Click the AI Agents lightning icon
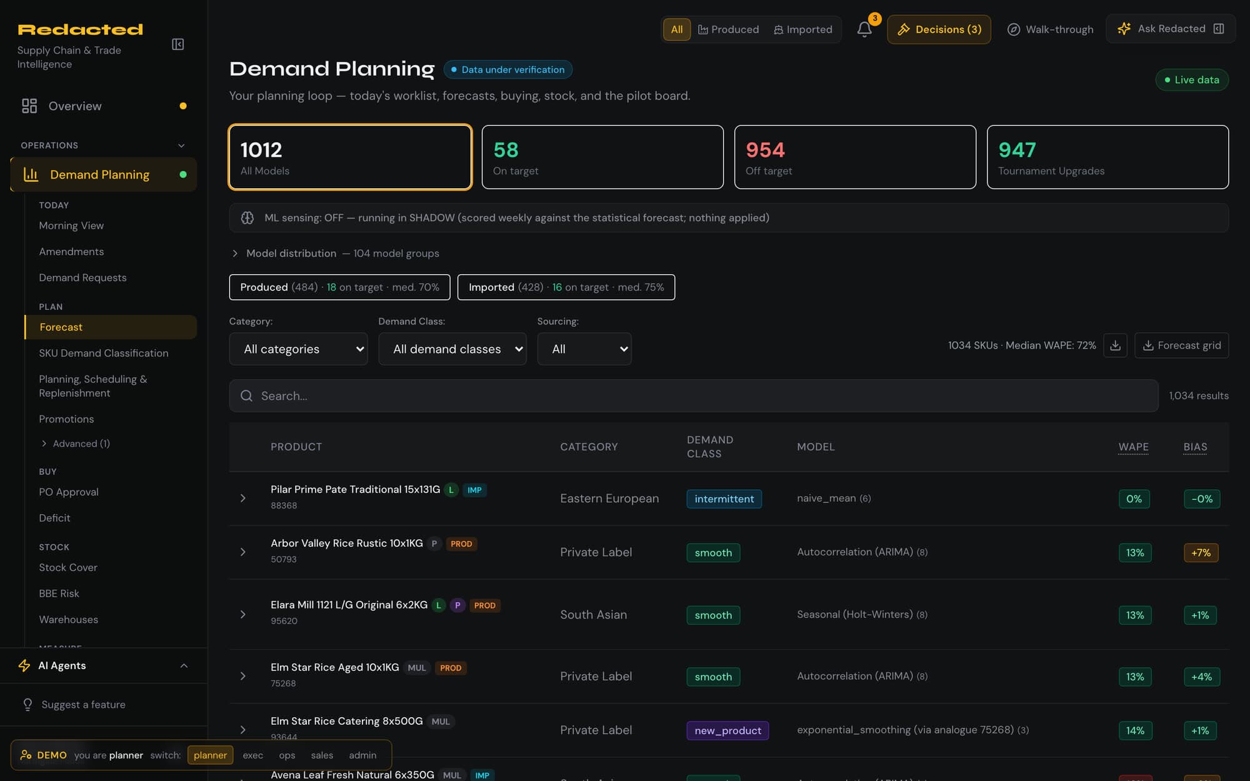1250x781 pixels. 24,665
